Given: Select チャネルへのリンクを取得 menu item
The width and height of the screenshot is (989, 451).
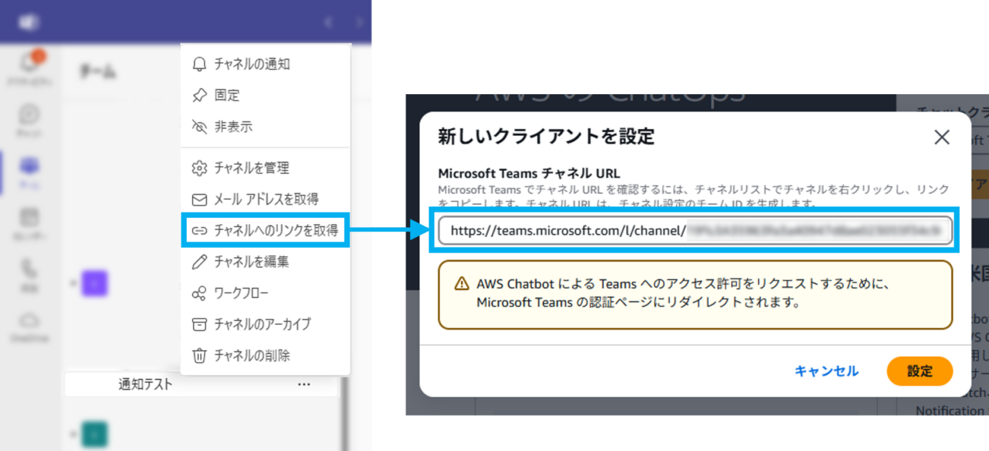Looking at the screenshot, I should pos(265,230).
